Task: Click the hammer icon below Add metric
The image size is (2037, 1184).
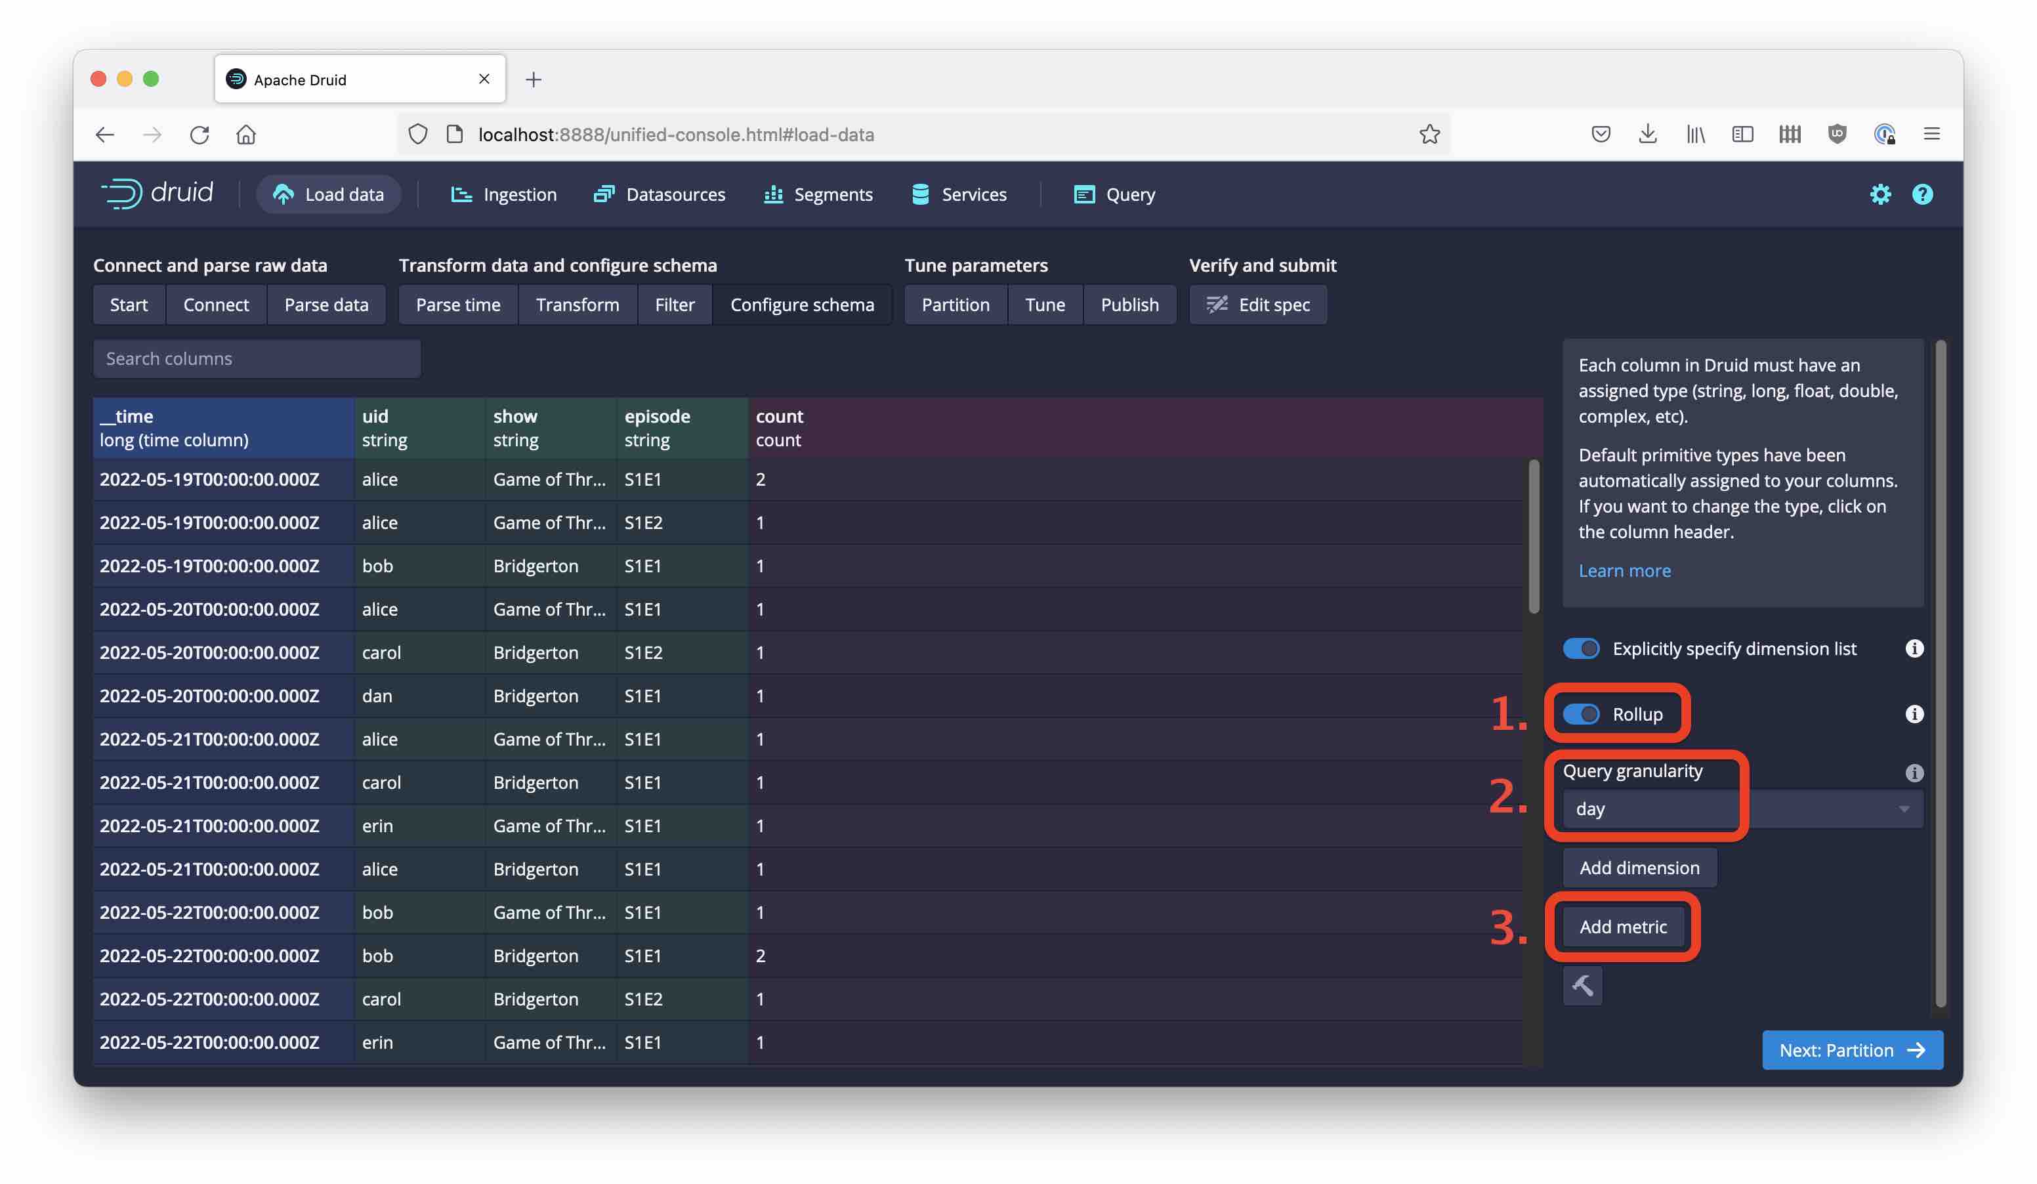Action: pyautogui.click(x=1582, y=986)
